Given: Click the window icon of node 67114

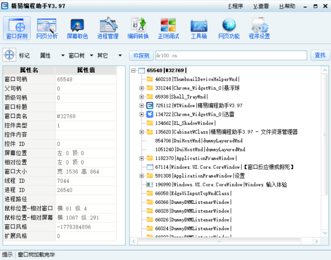Looking at the screenshot, I should pos(150,167).
